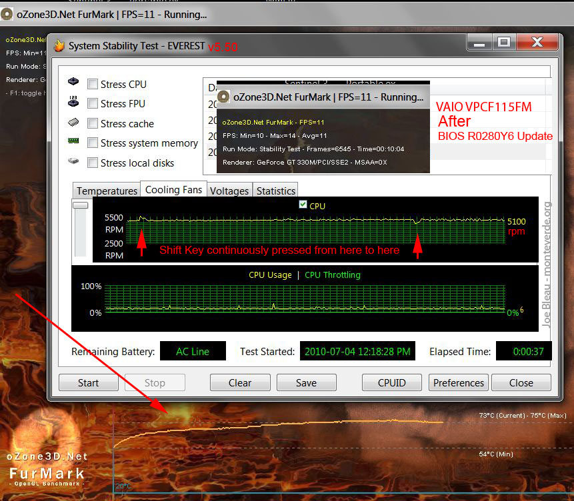Click the hard disk icon beside Stress local disks
This screenshot has width=574, height=501.
pos(73,161)
